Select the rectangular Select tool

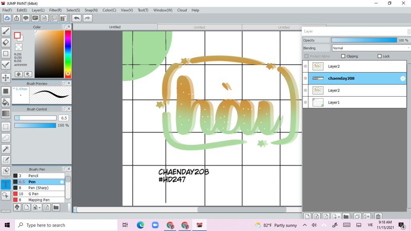[x=6, y=127]
